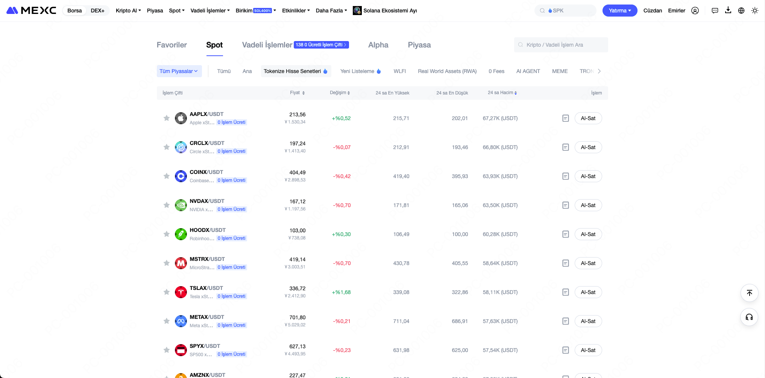Screen dimensions: 765x378
Task: Expand the Birikim header menu
Action: point(256,11)
